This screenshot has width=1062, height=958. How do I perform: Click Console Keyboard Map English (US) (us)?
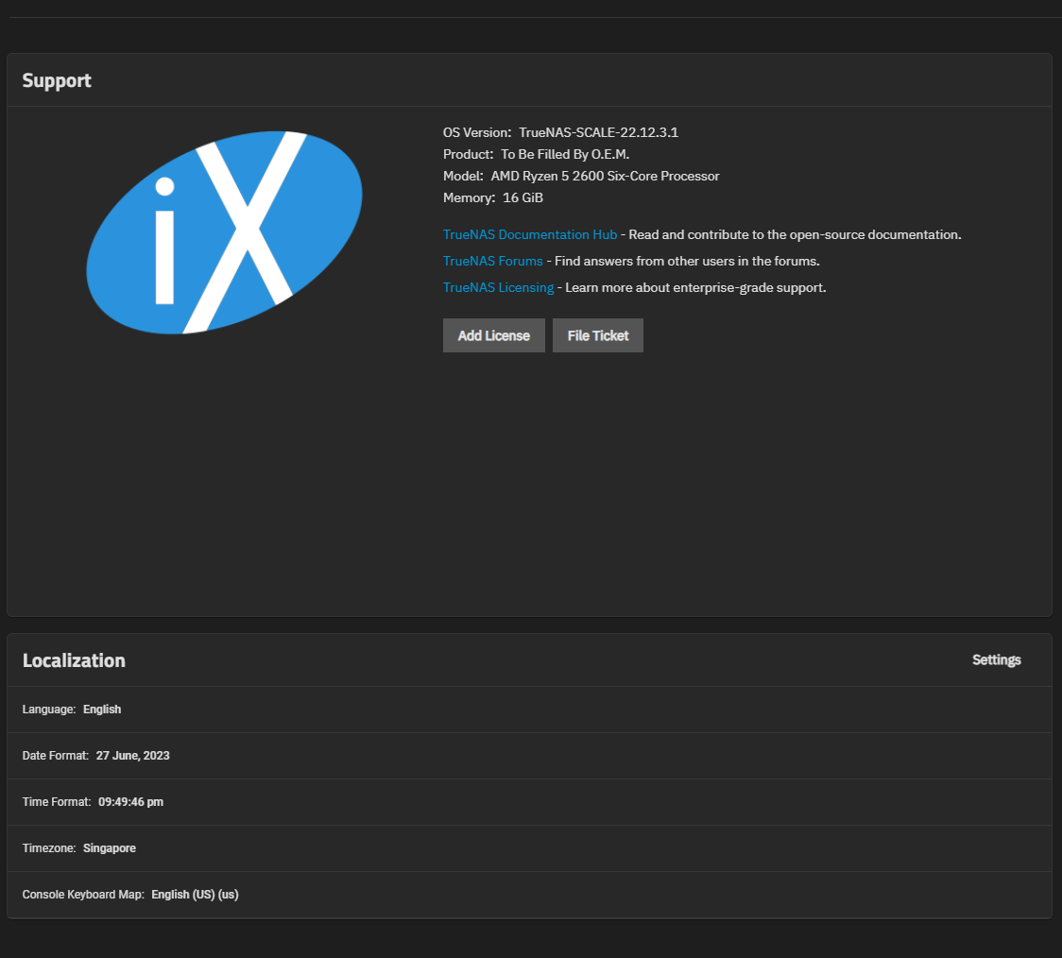(195, 895)
